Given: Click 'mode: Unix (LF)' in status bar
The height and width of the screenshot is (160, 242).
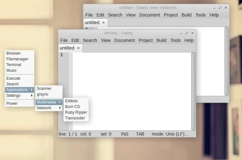Looking at the screenshot, I should pos(170,134).
